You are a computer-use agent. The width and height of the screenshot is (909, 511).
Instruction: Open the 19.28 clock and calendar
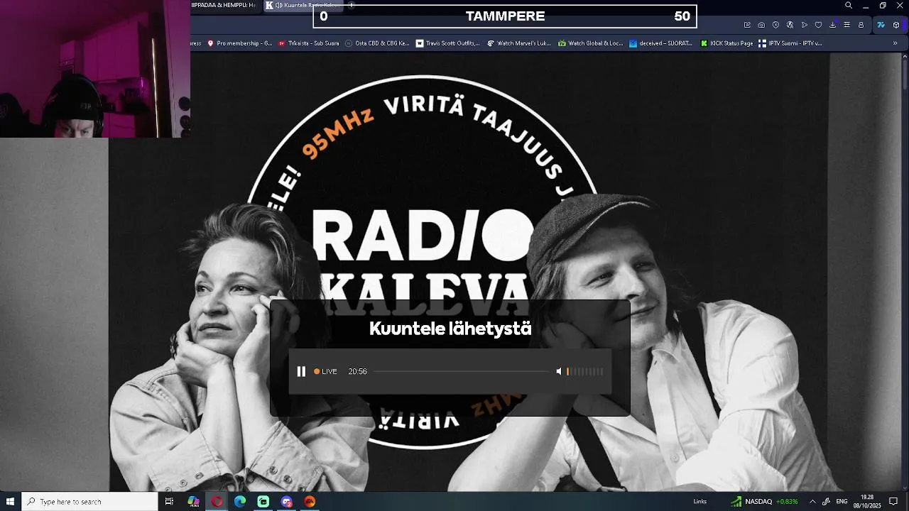[x=867, y=501]
